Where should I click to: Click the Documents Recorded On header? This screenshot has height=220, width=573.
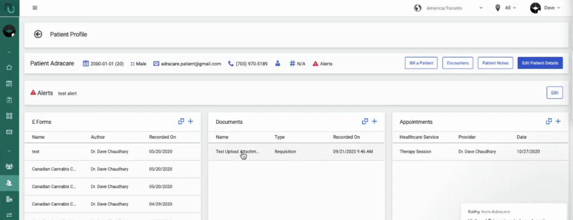[346, 137]
